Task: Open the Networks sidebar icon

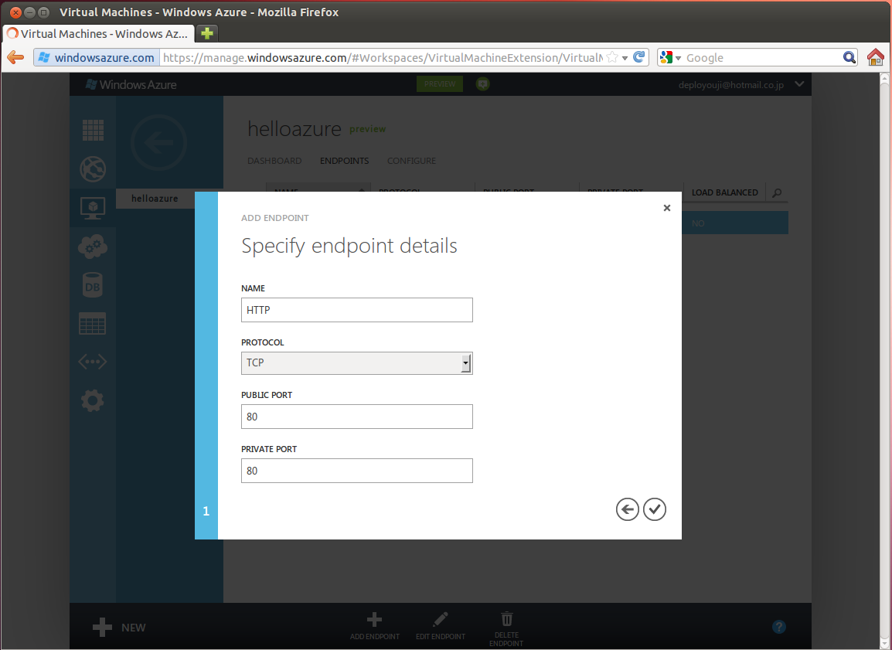Action: click(93, 362)
